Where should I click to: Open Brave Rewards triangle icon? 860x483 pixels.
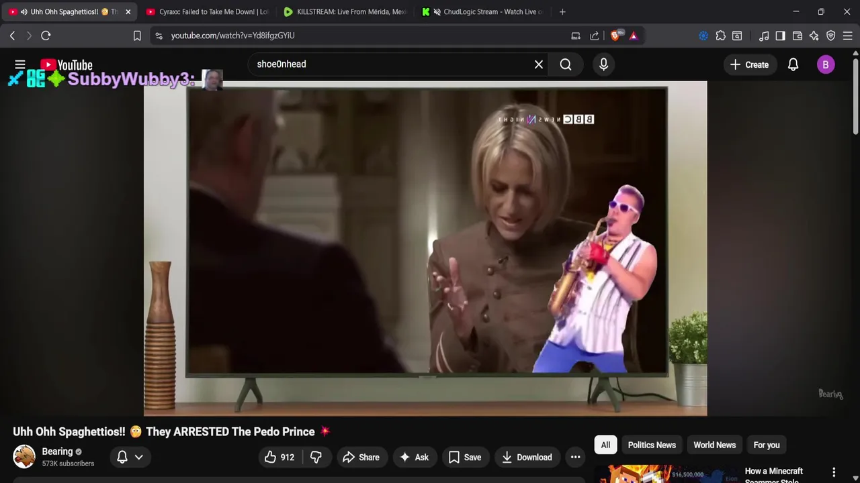(x=634, y=36)
